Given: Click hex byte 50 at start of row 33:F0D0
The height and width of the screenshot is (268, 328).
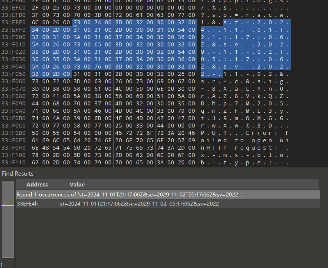Looking at the screenshot, I should click(35, 133).
